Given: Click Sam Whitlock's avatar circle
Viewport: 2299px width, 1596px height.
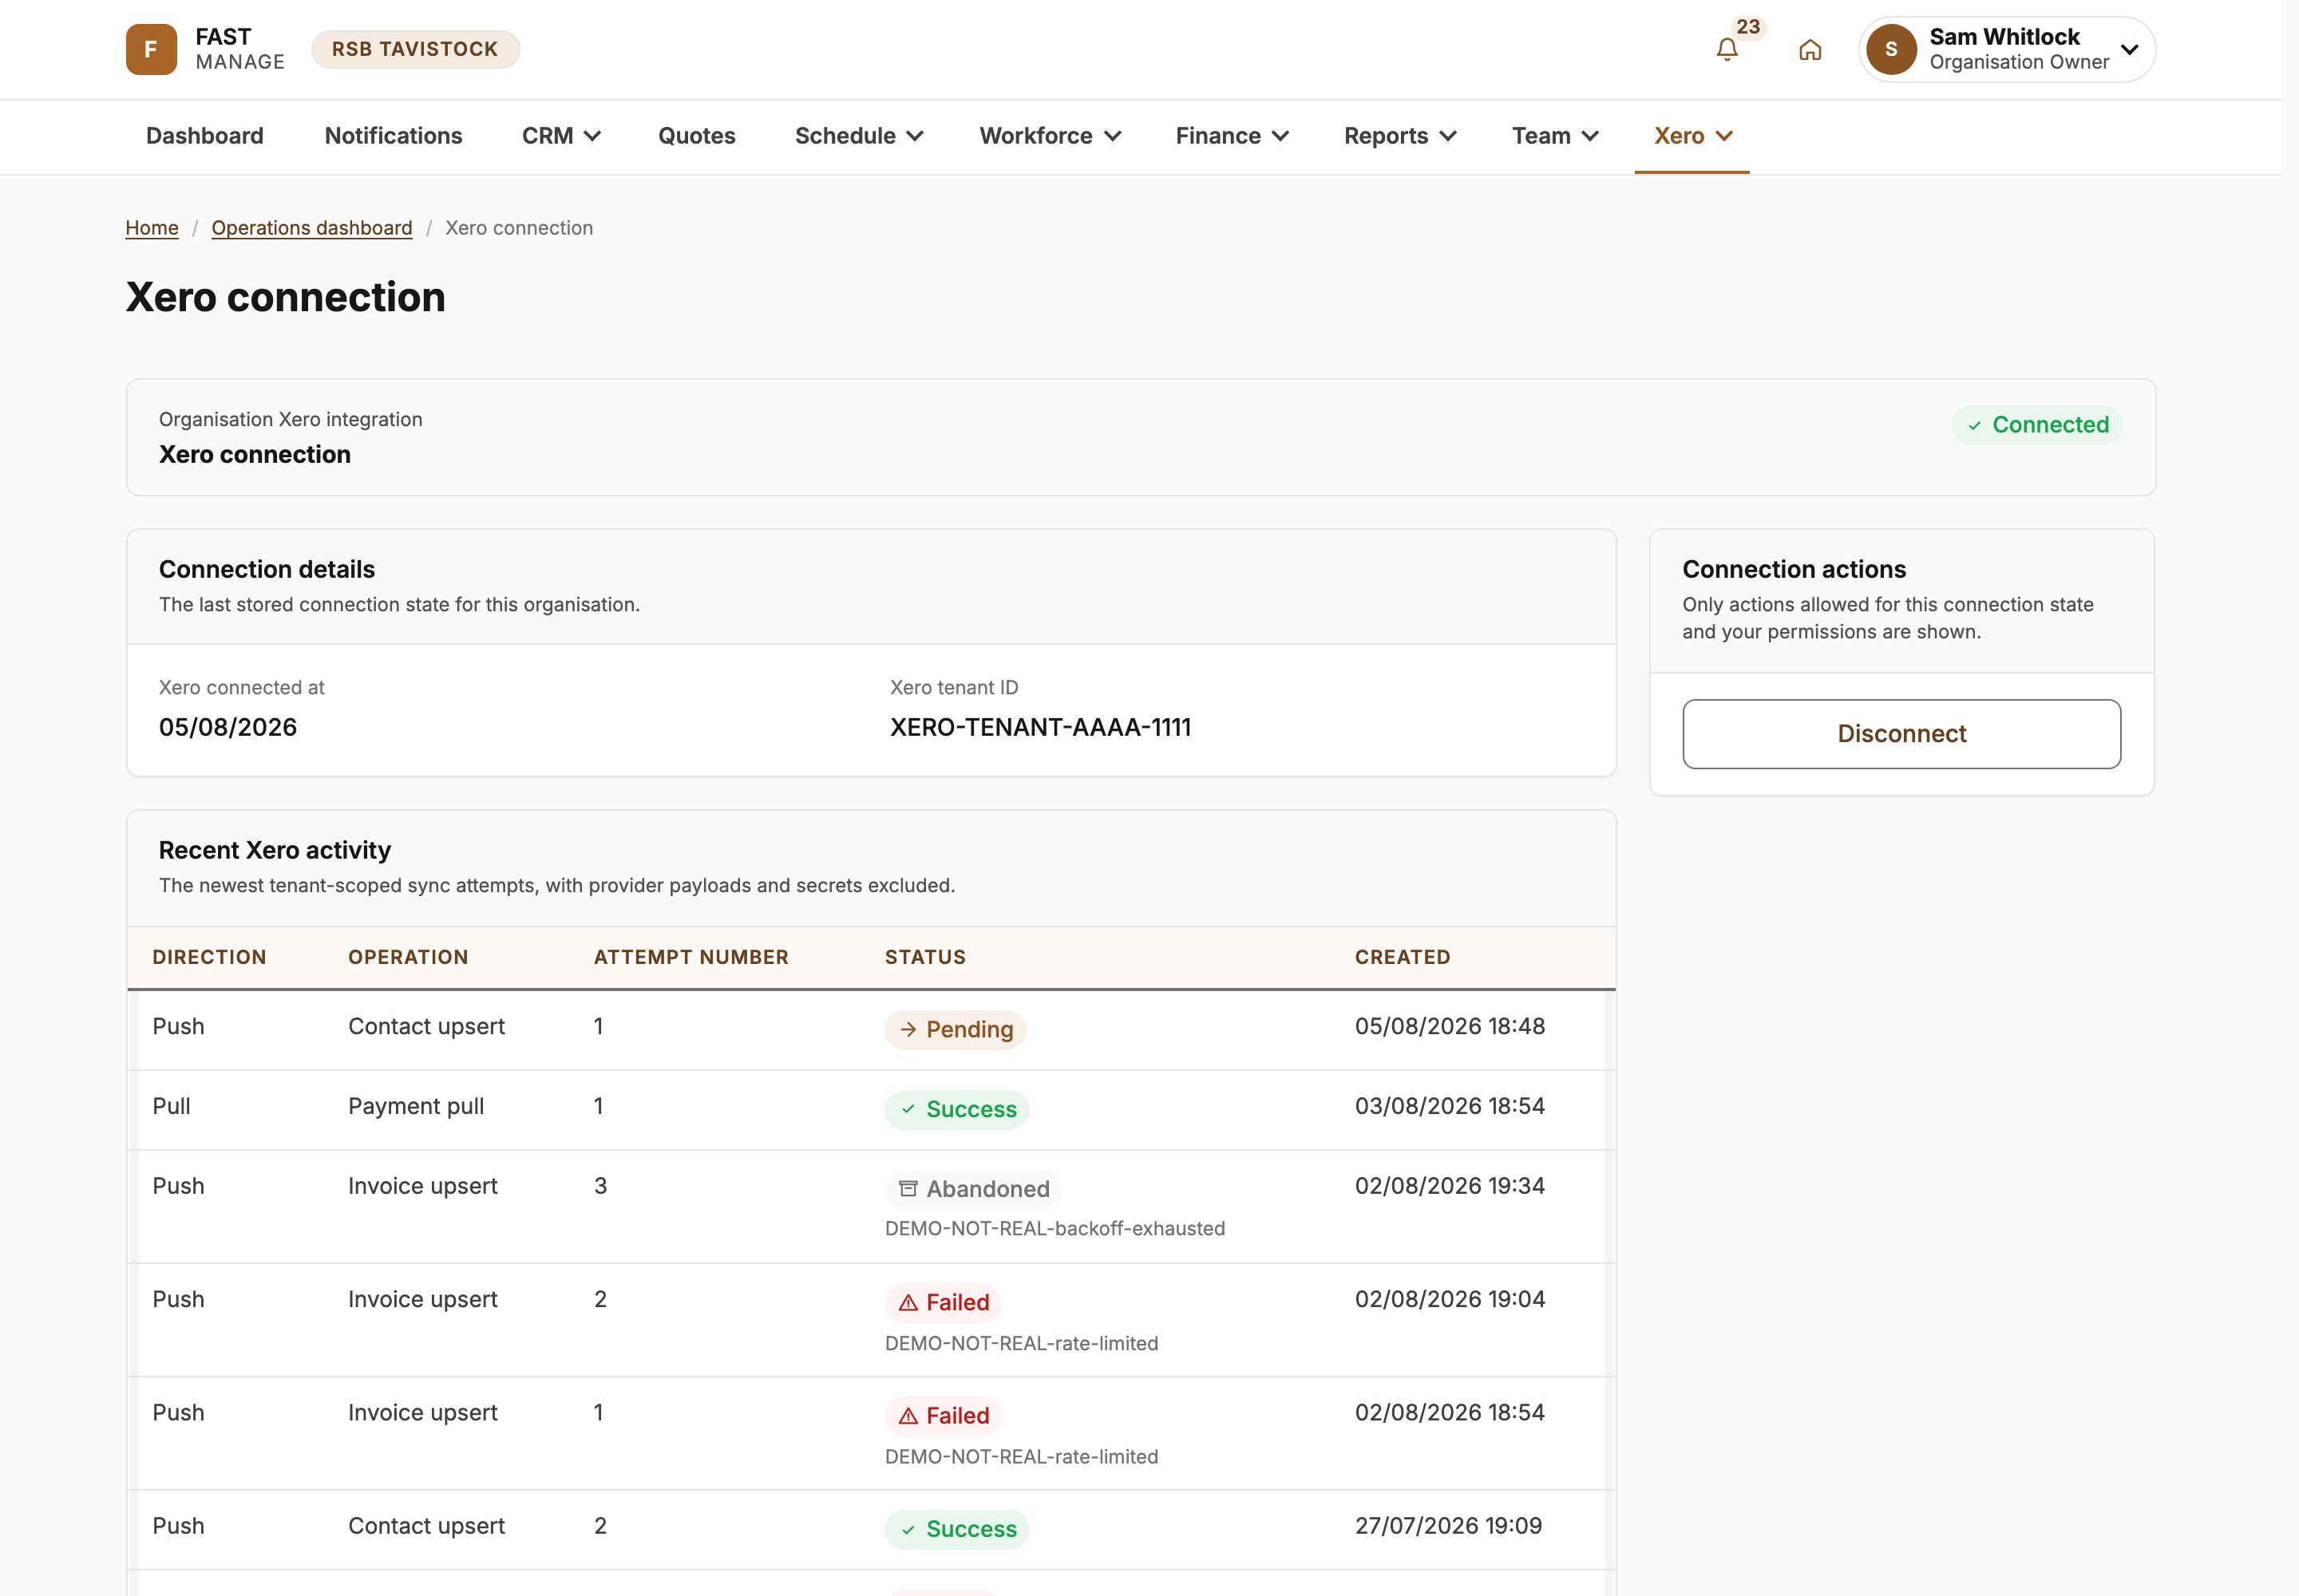Looking at the screenshot, I should point(1891,50).
